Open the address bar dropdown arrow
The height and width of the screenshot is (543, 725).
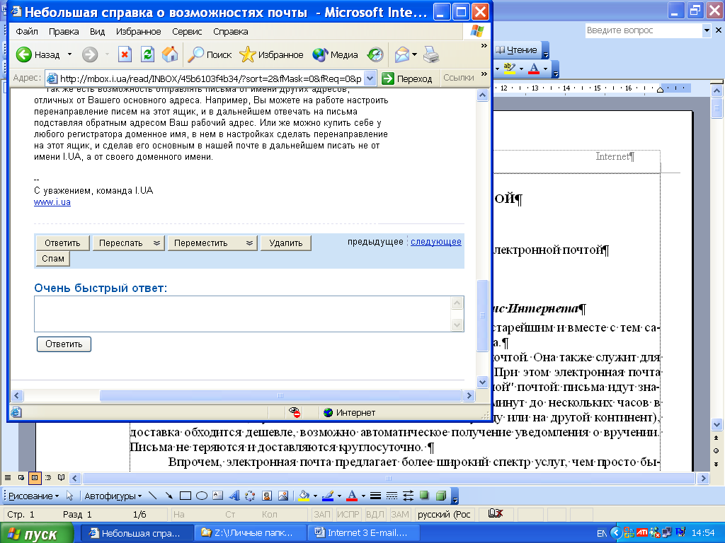tap(370, 78)
